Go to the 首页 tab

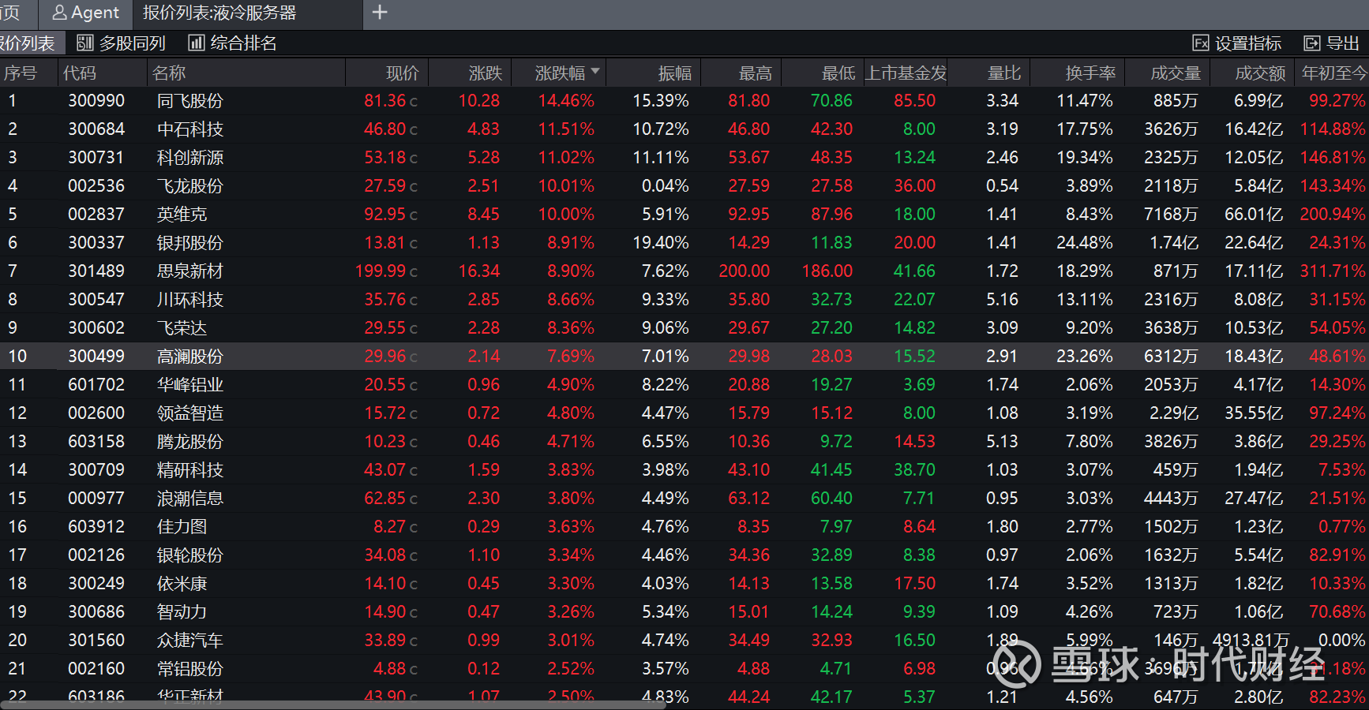click(9, 13)
